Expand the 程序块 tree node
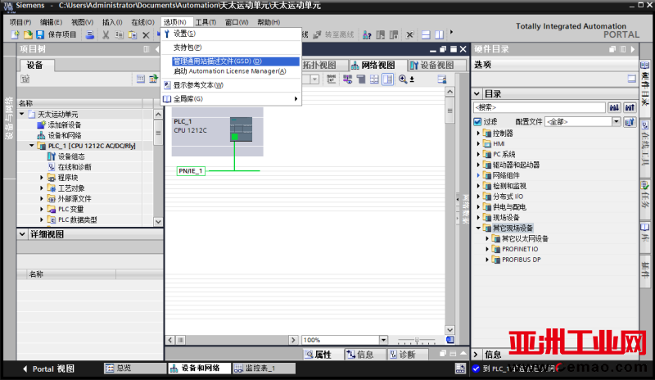The image size is (655, 380). (42, 177)
